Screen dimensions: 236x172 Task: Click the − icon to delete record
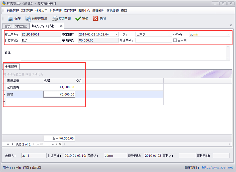point(49,144)
